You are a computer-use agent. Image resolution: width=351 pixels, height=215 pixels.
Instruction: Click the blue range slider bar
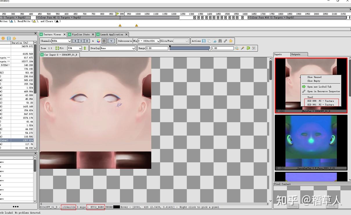point(190,48)
